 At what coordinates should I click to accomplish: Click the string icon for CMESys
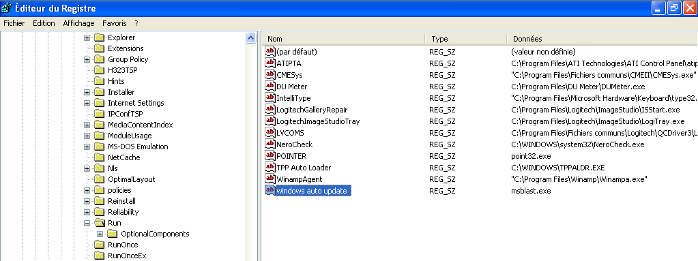click(x=270, y=74)
